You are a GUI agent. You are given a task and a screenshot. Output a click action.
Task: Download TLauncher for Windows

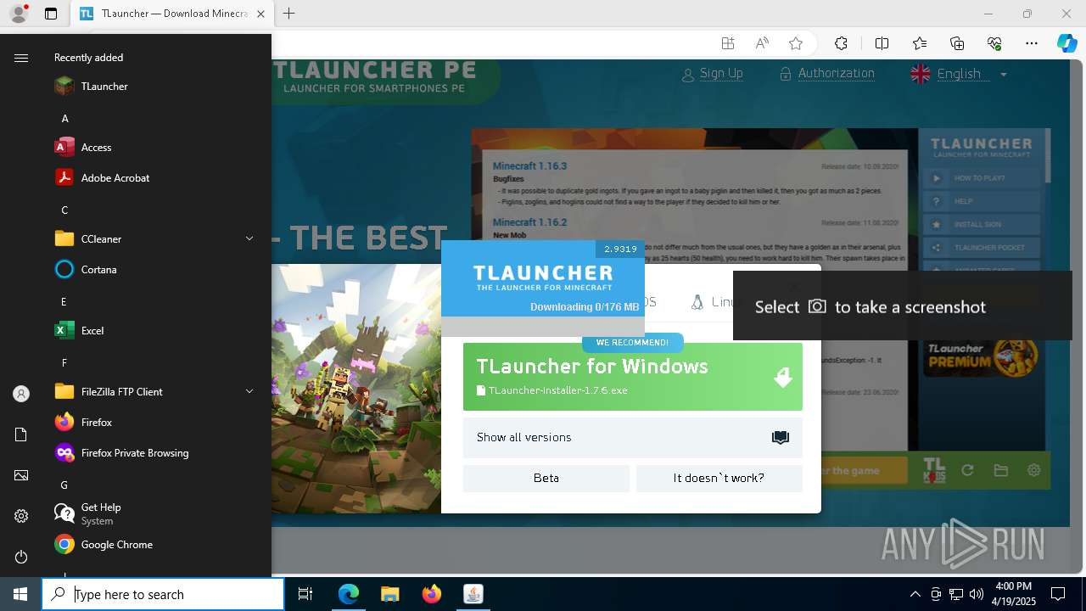pyautogui.click(x=633, y=377)
